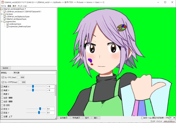Click the 縮小 zoom-out button
Viewport: 176px width, 123px height.
coord(96,118)
